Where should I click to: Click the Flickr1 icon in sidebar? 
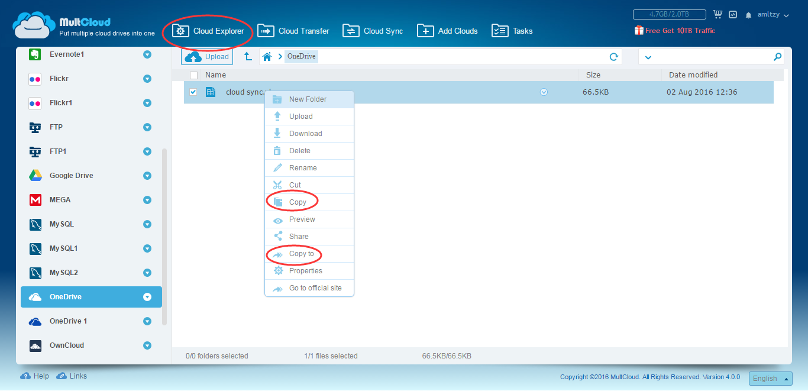pos(35,103)
